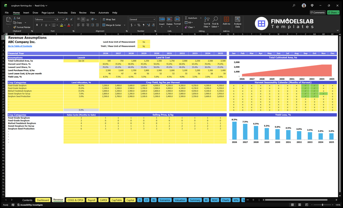The height and width of the screenshot is (208, 343).
Task: Add a new sheet with the plus button
Action: (253, 200)
